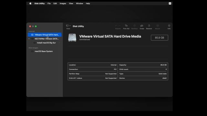
Task: Open the Images menu
Action: pyautogui.click(x=63, y=4)
